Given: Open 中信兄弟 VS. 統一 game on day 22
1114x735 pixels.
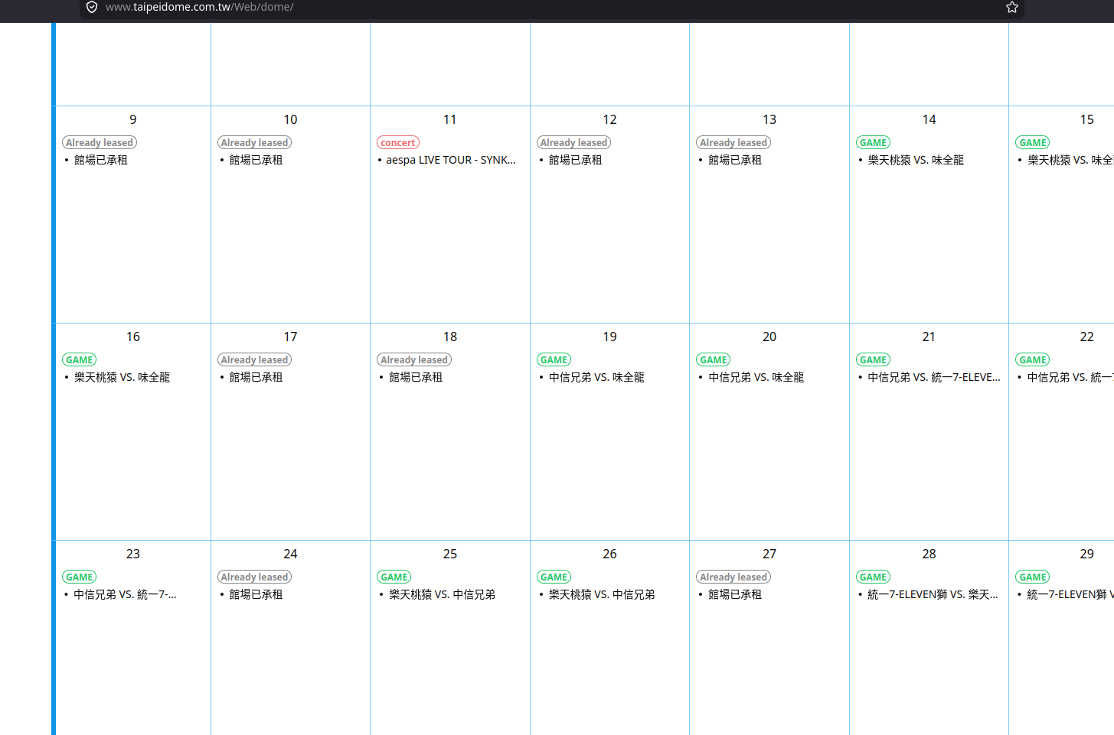Looking at the screenshot, I should (1070, 377).
